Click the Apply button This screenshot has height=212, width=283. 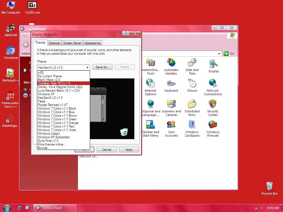[x=129, y=150]
